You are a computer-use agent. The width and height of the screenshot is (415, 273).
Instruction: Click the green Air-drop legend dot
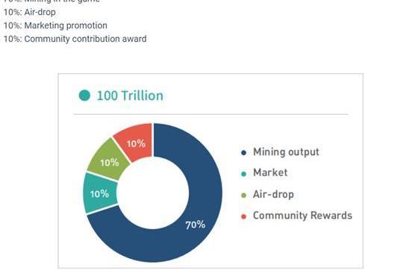coord(243,195)
